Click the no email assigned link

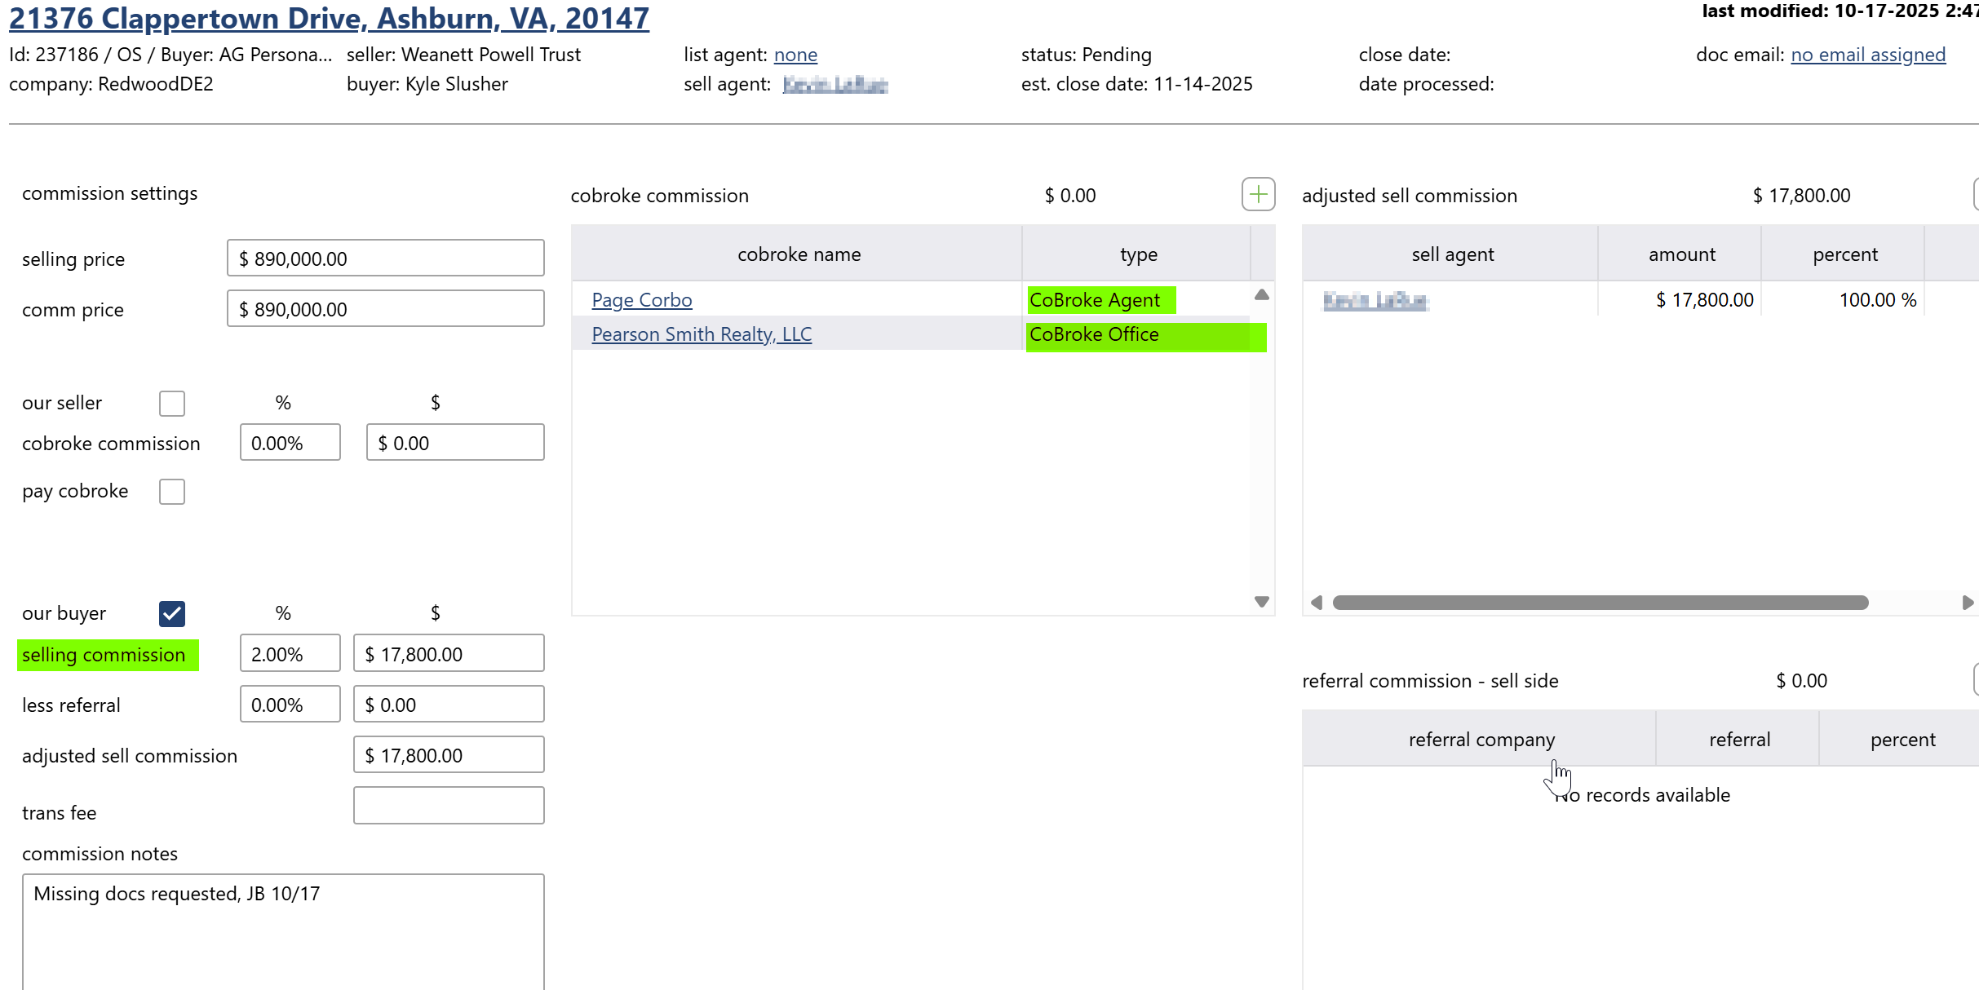point(1867,55)
